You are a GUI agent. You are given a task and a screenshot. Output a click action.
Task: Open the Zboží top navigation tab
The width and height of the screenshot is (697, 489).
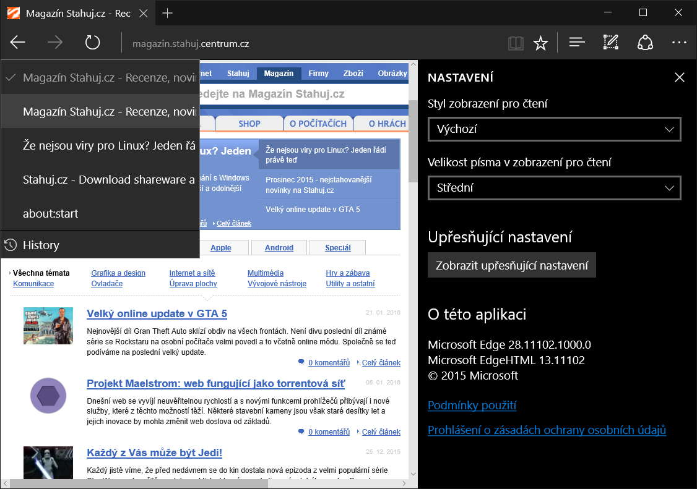click(353, 74)
